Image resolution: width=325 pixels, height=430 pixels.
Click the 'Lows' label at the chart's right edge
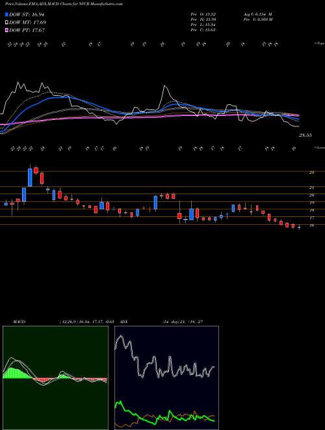pyautogui.click(x=319, y=147)
